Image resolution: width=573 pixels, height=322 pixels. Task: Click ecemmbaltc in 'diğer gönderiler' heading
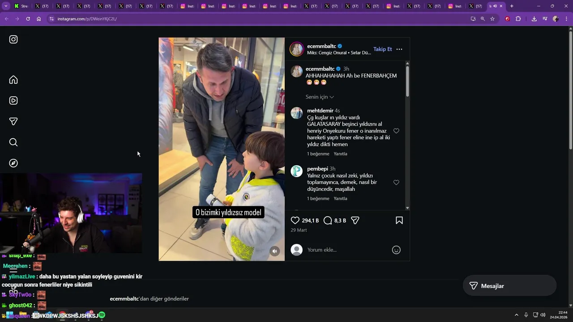[x=124, y=299]
